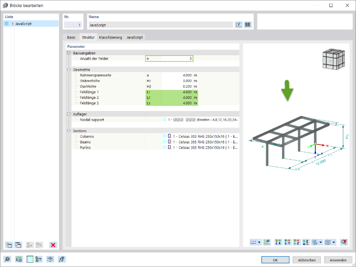This screenshot has width=356, height=267.
Task: Open units and decimal places settings
Action: 19,259
